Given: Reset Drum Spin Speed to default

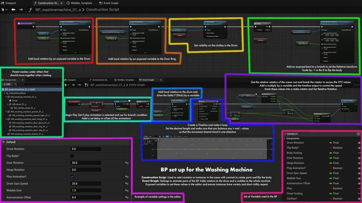Looking at the screenshot, I should (127, 184).
